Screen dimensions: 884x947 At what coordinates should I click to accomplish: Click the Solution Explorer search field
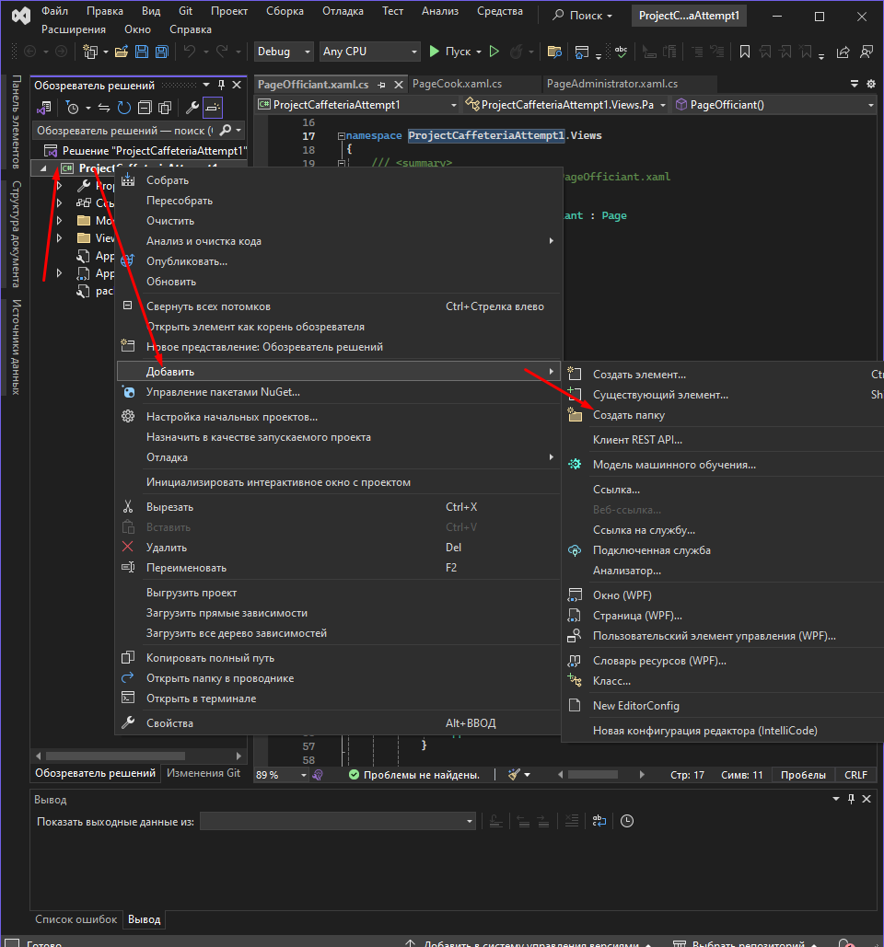coord(125,130)
